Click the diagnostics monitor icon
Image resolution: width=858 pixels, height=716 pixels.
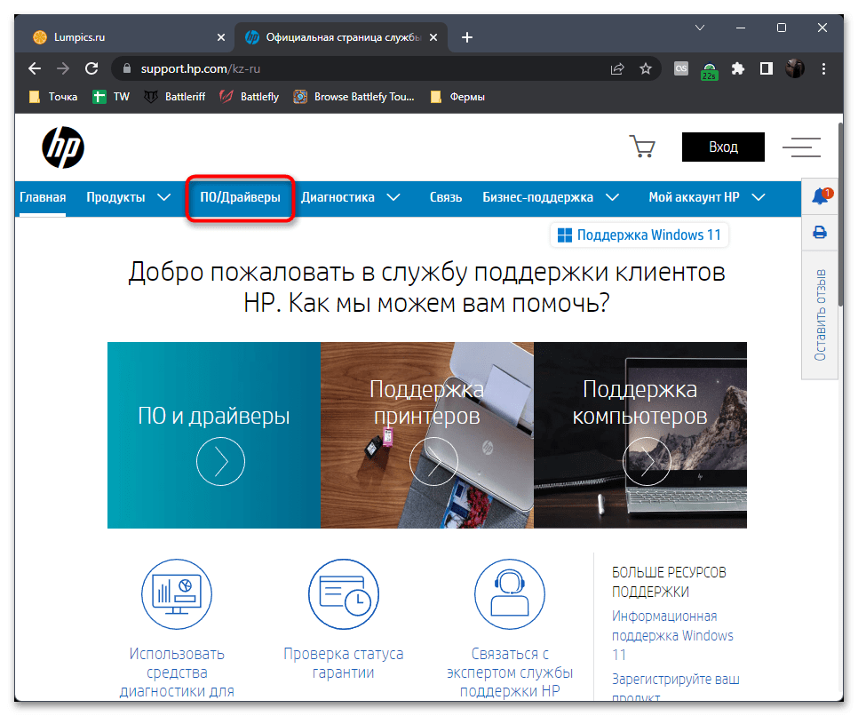(177, 594)
